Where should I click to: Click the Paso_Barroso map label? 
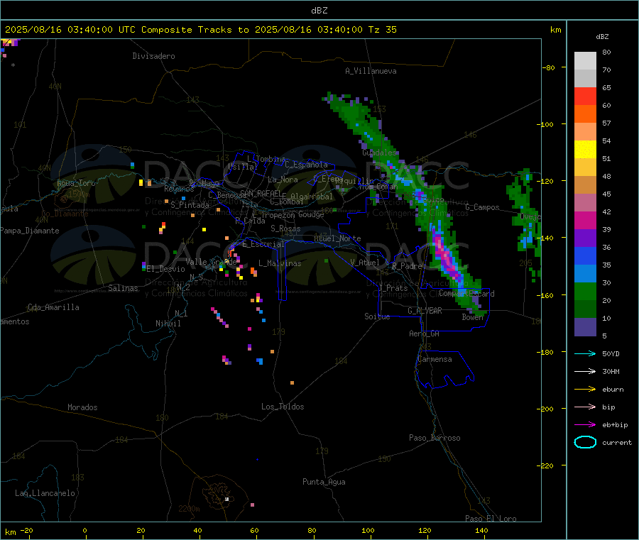point(435,438)
